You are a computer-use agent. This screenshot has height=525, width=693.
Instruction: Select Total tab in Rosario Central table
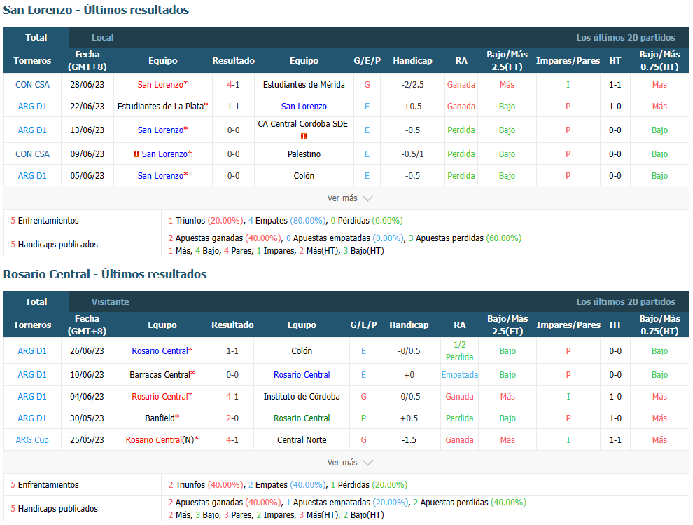[x=36, y=302]
